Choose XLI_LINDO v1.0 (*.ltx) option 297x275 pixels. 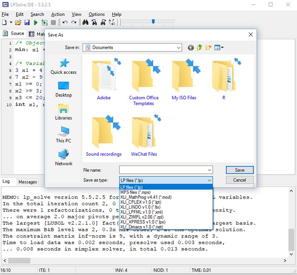(166, 207)
